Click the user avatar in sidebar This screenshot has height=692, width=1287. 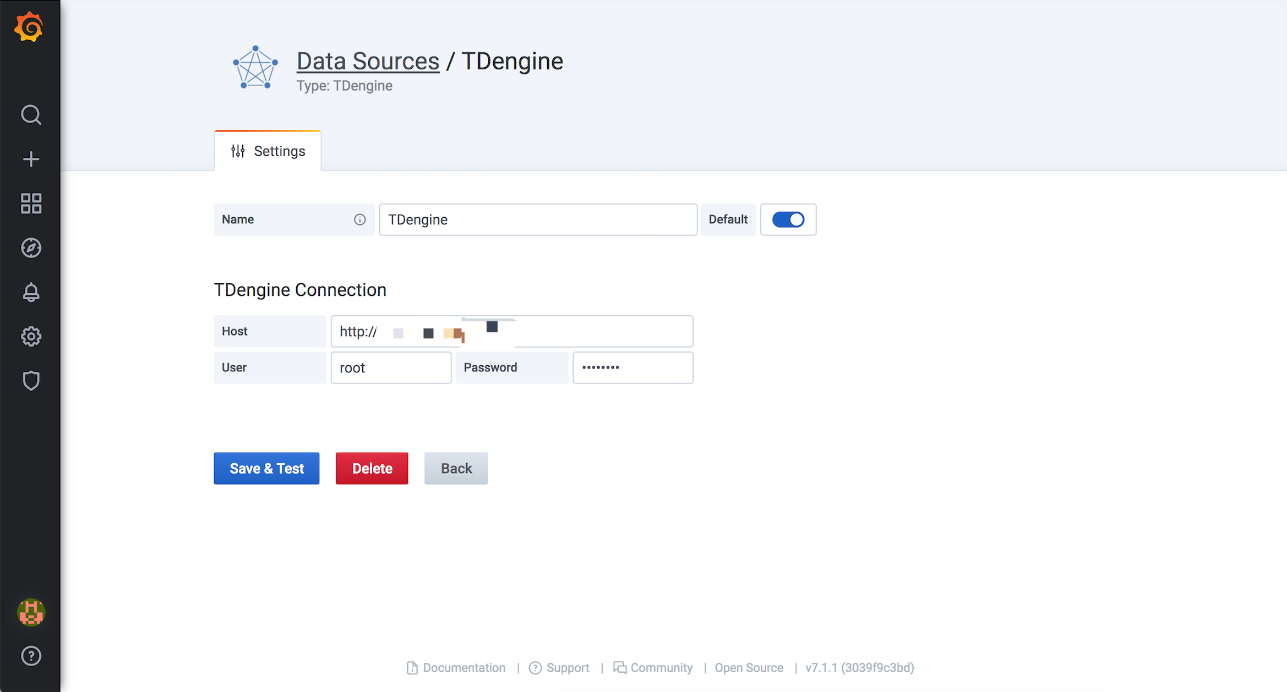coord(31,612)
